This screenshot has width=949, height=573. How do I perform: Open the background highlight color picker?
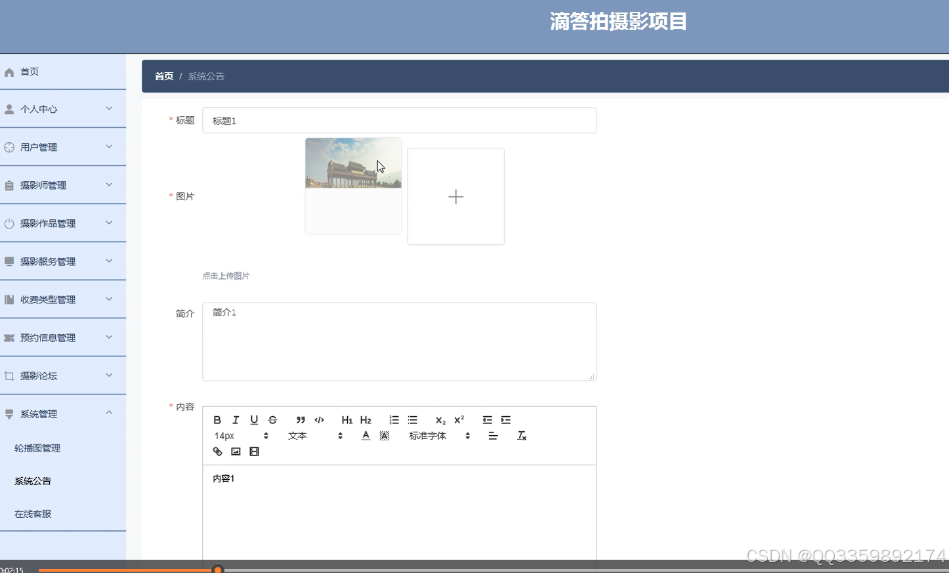385,436
